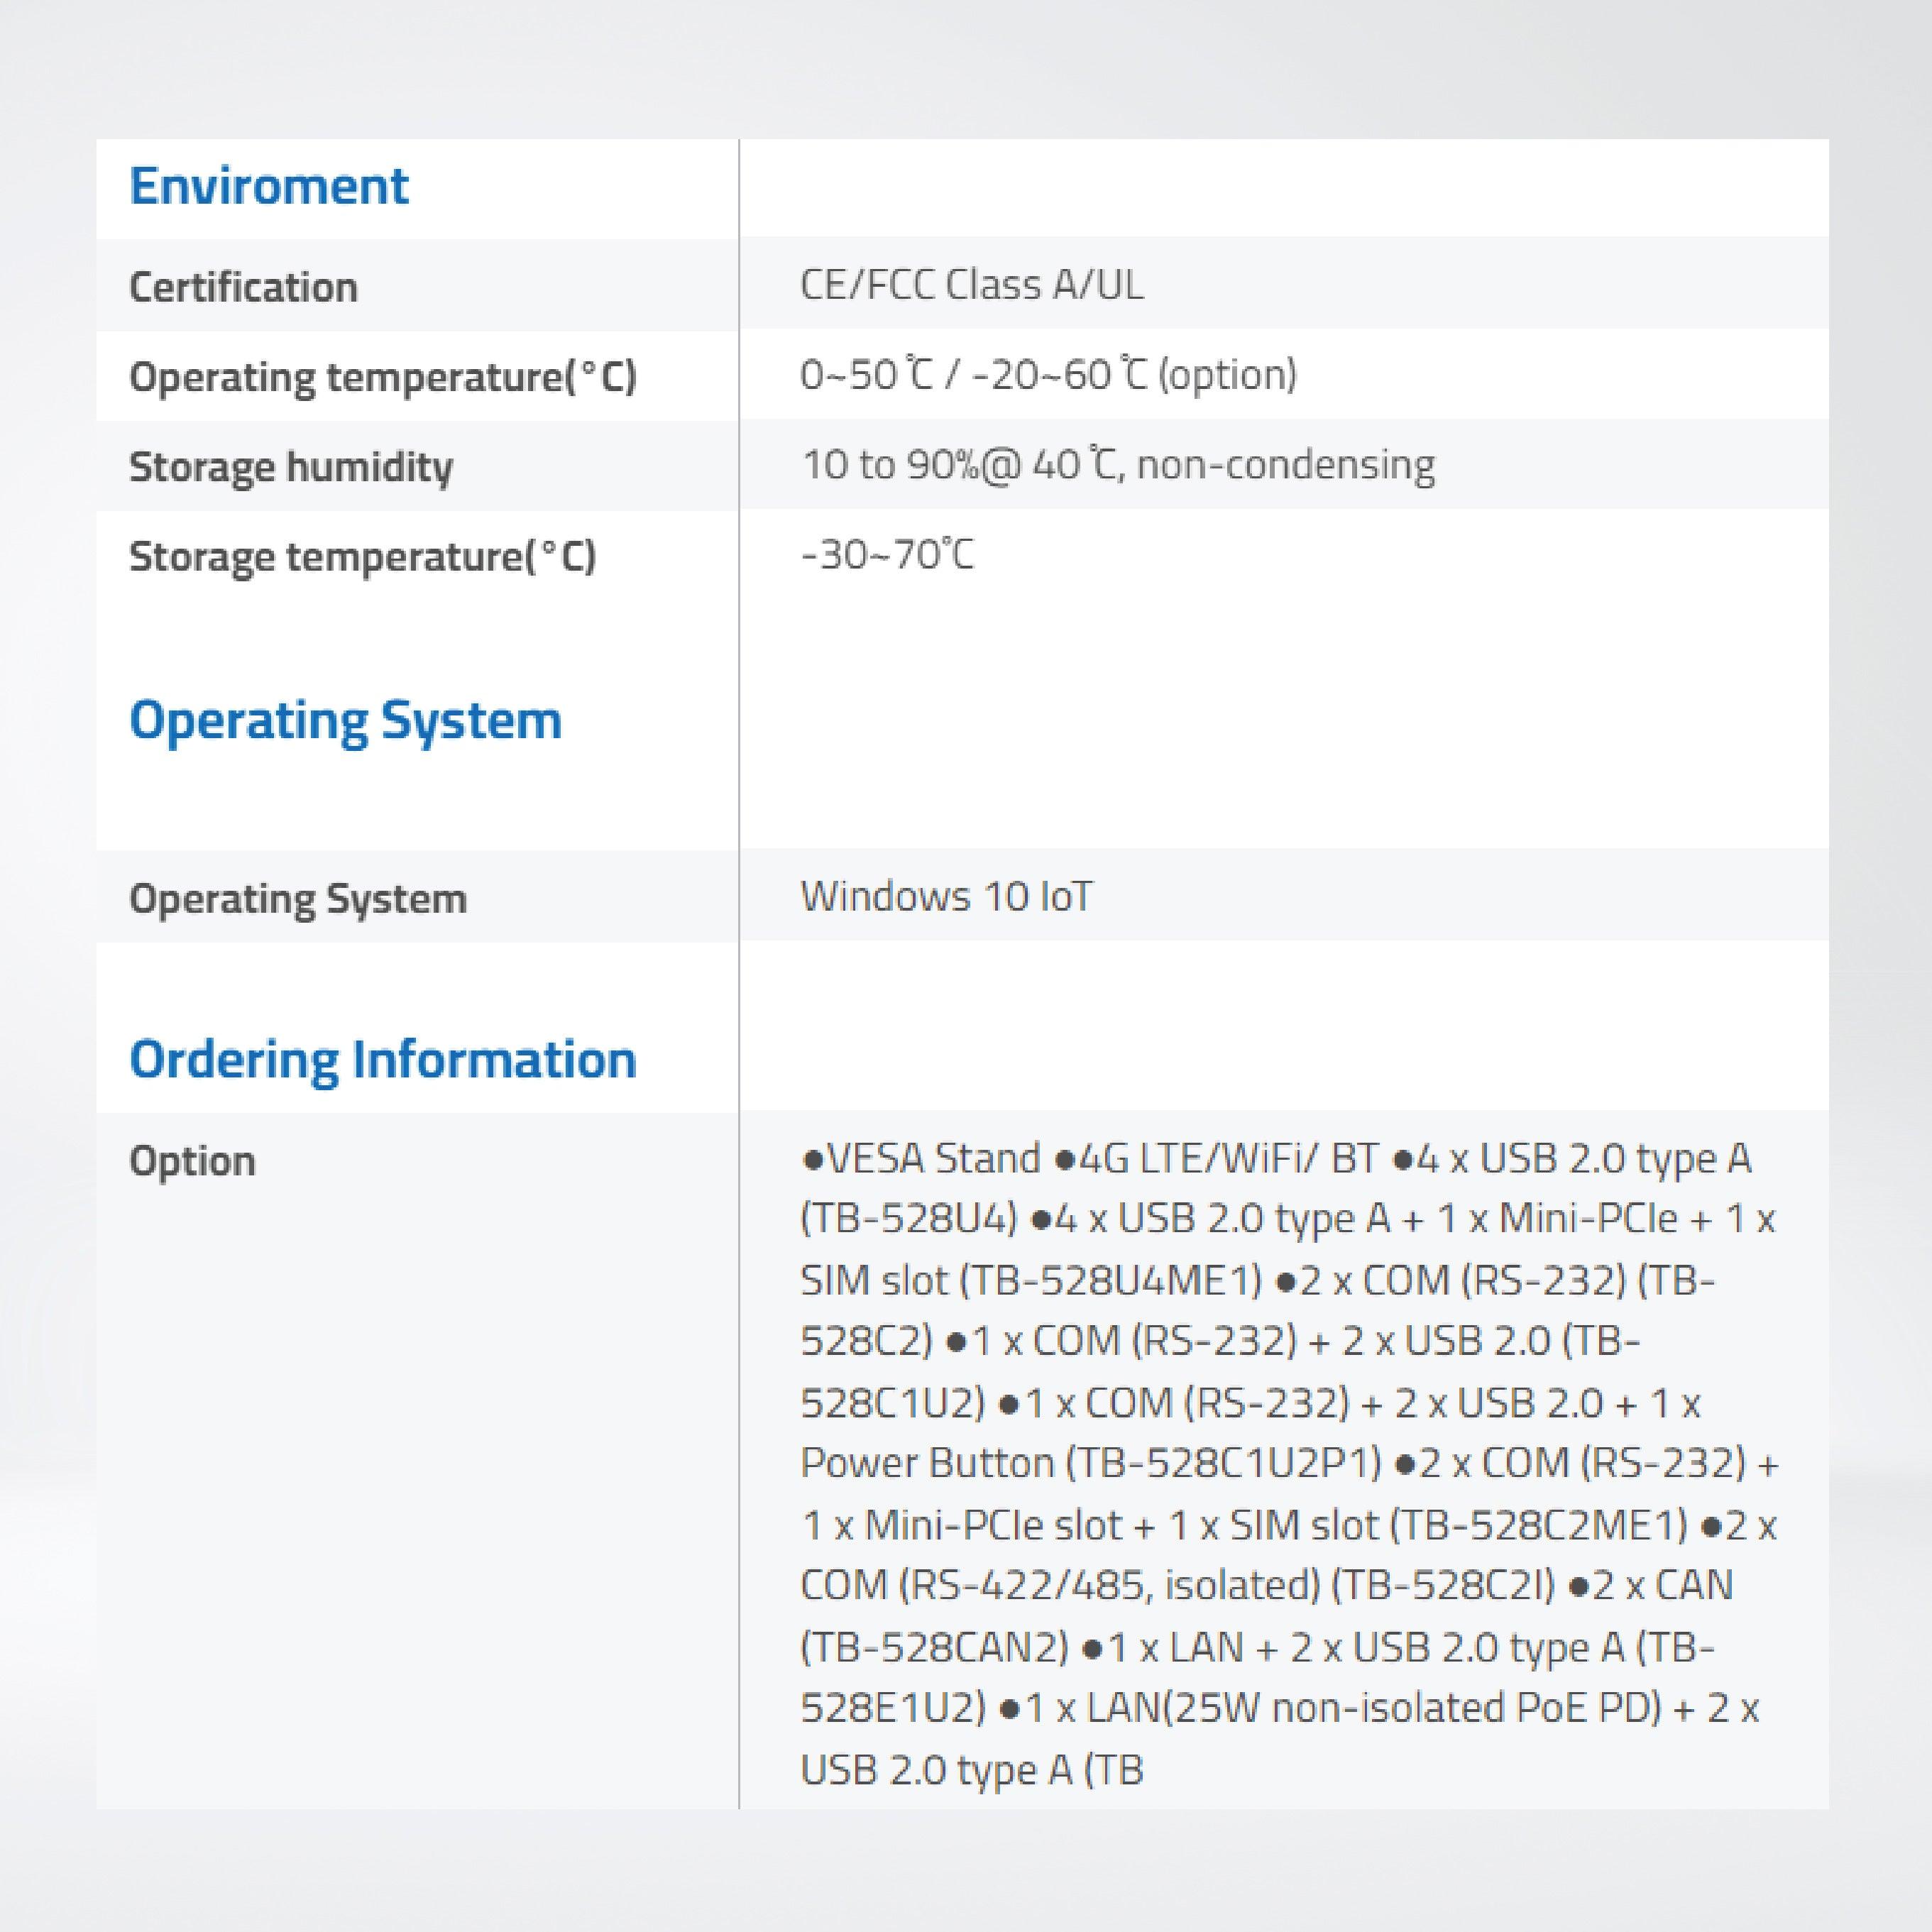Click the Certification row label

click(x=243, y=287)
